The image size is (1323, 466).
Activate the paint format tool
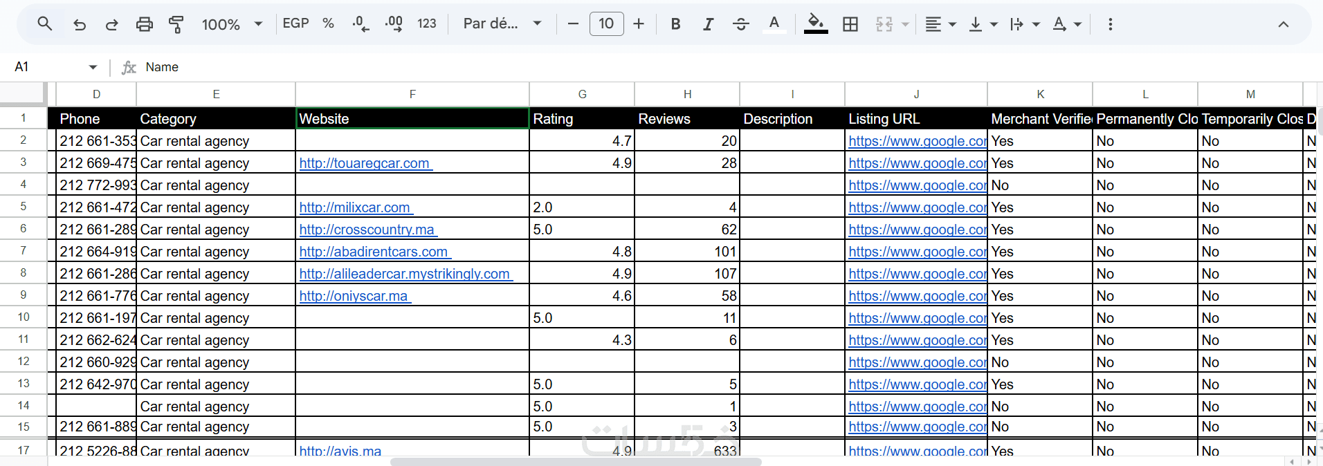(x=176, y=24)
